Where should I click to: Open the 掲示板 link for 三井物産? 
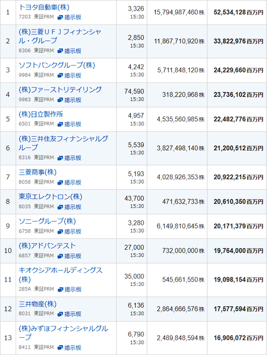pos(70,314)
